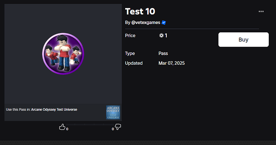276x145 pixels.
Task: Click the Price label
Action: 130,36
